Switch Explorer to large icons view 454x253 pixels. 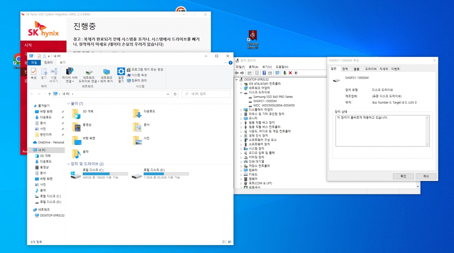coord(230,242)
